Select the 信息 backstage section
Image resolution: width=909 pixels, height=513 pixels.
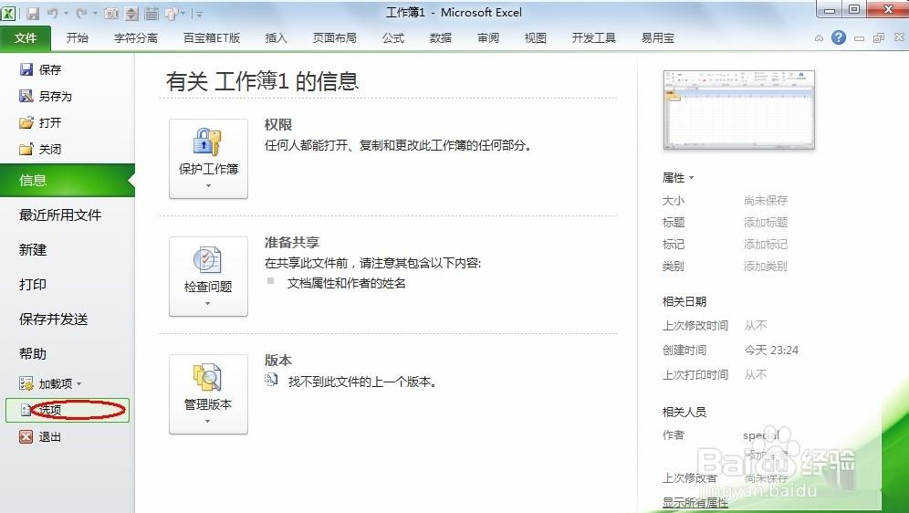[x=68, y=180]
